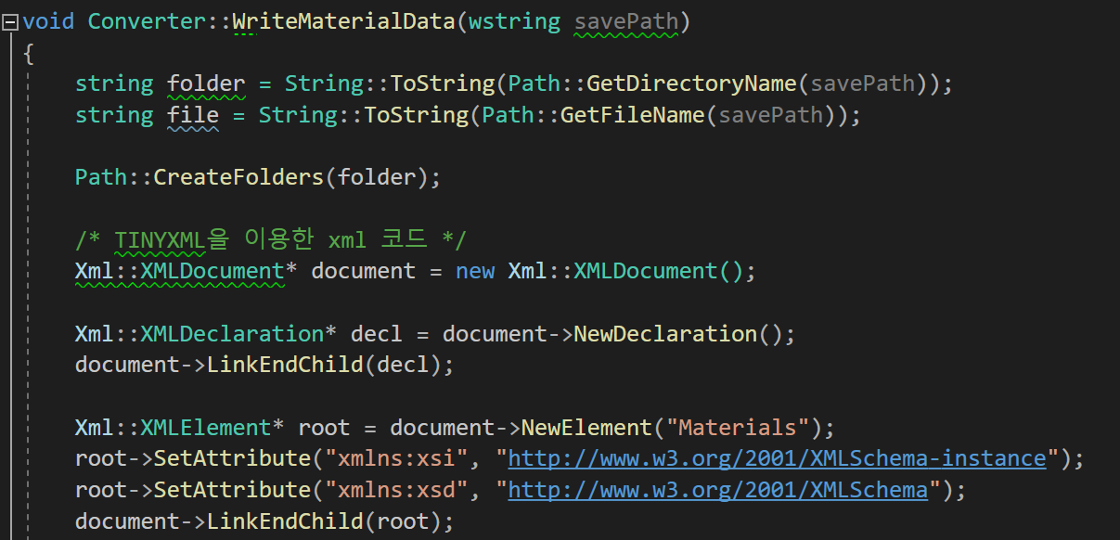This screenshot has height=540, width=1120.
Task: Click LinkEndChild(decl) call
Action: click(x=324, y=365)
